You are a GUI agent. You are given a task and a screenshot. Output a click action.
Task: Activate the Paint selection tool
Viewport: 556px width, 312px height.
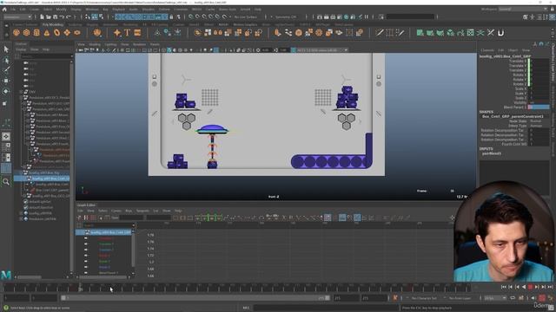[x=6, y=70]
